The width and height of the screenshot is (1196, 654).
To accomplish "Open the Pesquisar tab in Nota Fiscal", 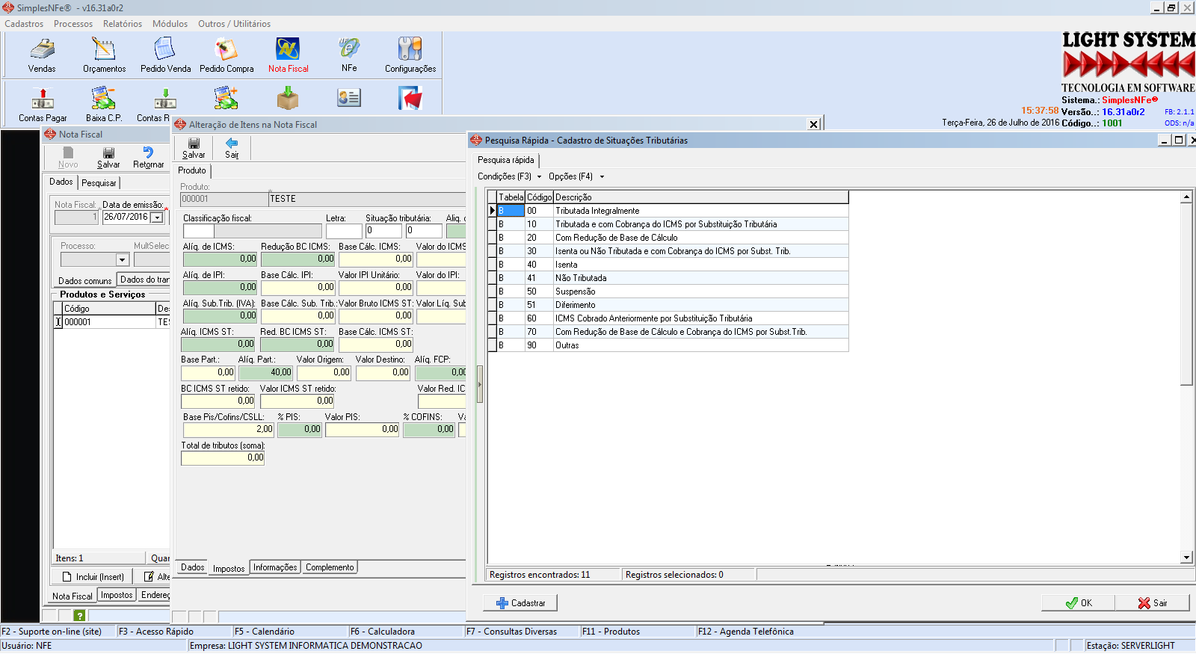I will coord(99,183).
